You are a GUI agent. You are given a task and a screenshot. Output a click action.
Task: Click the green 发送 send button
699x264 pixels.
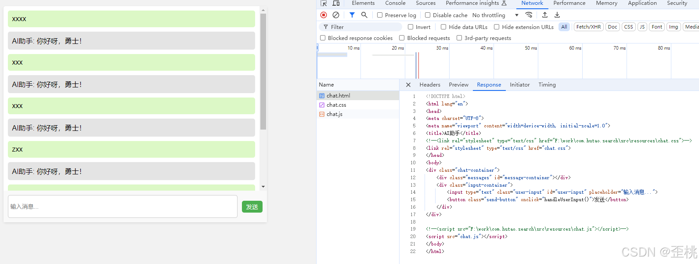coord(252,206)
